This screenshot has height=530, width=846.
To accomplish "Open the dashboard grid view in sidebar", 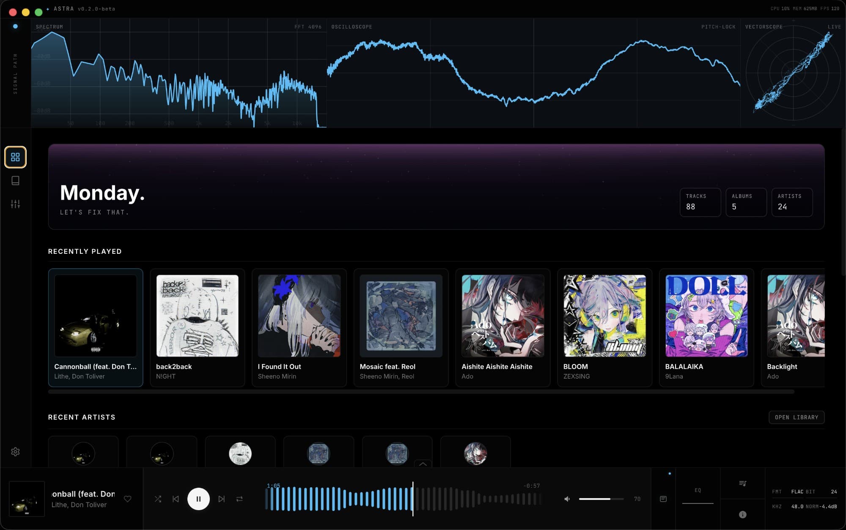I will [15, 157].
